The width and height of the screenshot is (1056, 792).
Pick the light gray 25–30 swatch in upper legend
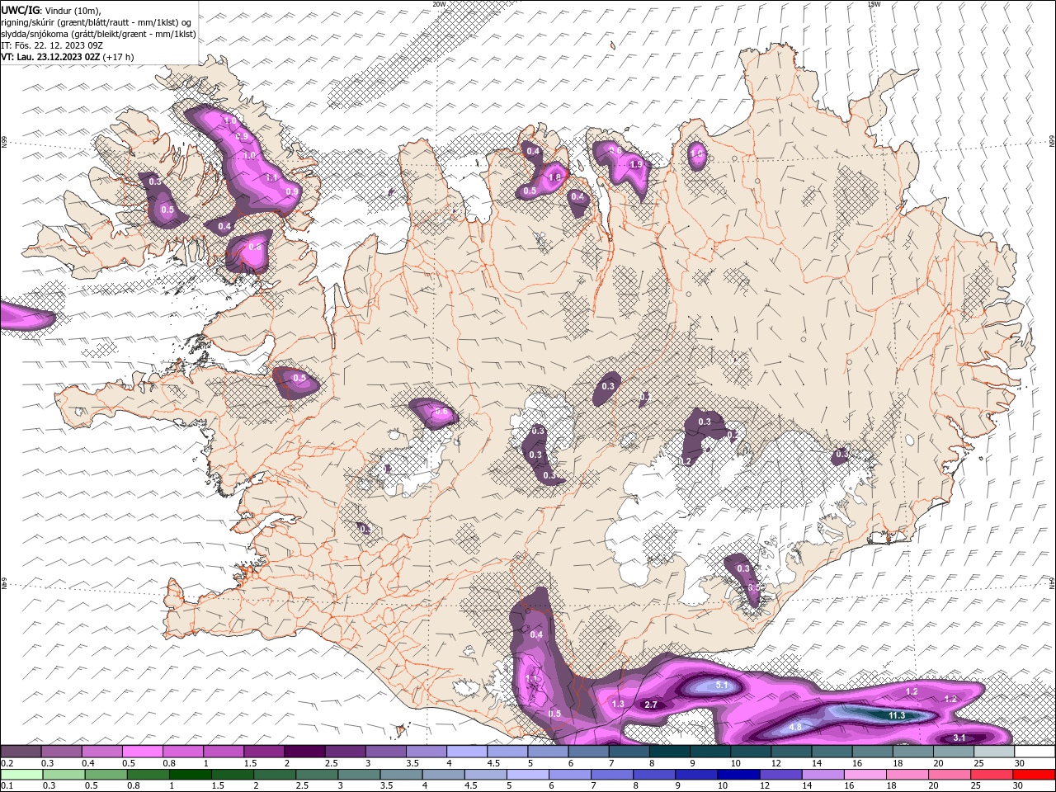[994, 751]
